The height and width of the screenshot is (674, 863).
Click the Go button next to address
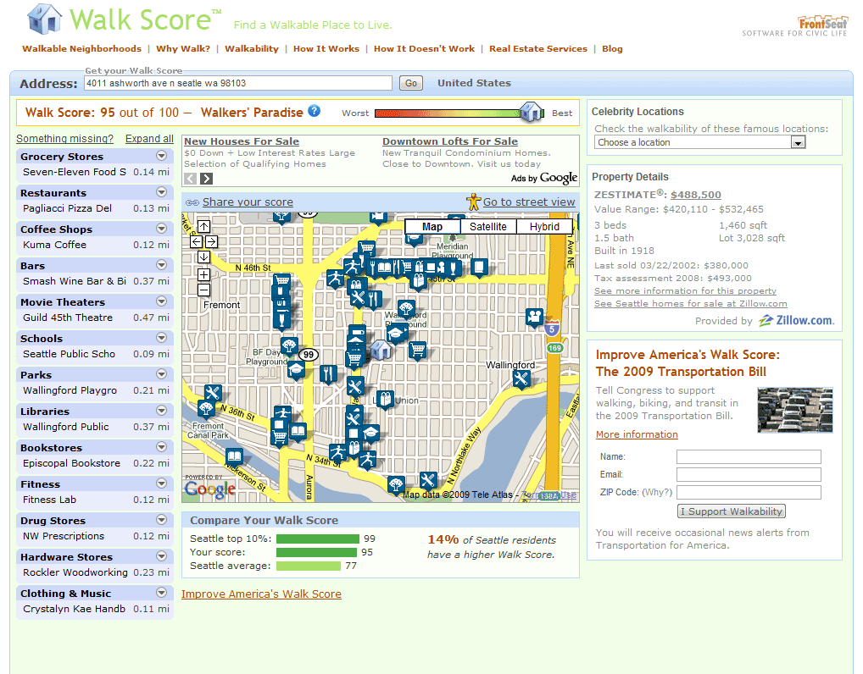tap(410, 83)
